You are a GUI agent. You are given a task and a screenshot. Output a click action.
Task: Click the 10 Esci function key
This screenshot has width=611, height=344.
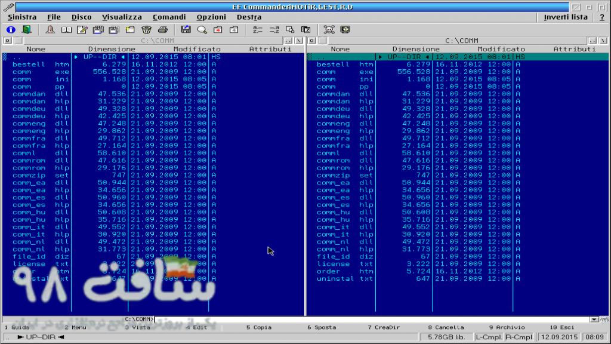tap(562, 328)
